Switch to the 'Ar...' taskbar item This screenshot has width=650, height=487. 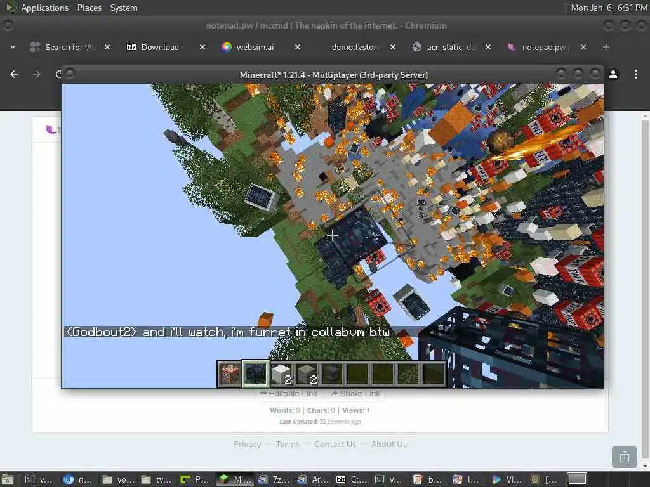click(x=312, y=479)
